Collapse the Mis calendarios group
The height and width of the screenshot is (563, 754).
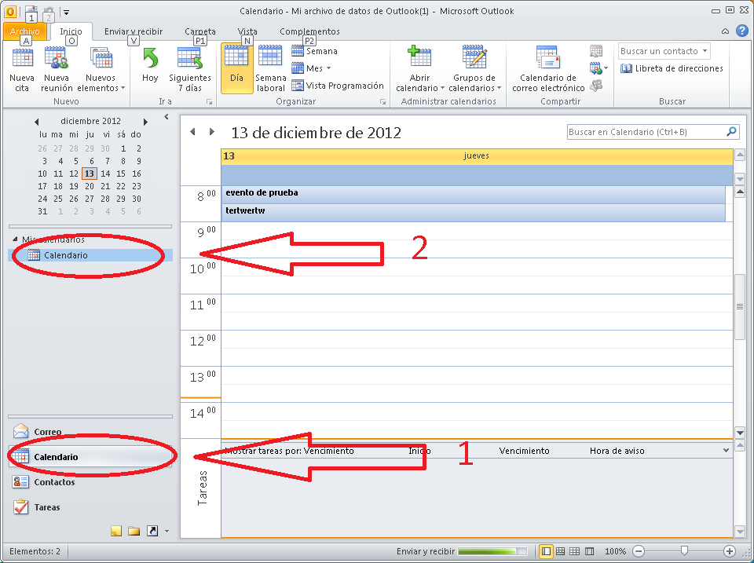click(x=15, y=239)
